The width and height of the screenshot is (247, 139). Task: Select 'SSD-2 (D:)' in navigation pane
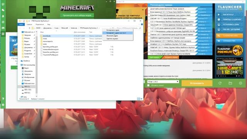coord(27,90)
